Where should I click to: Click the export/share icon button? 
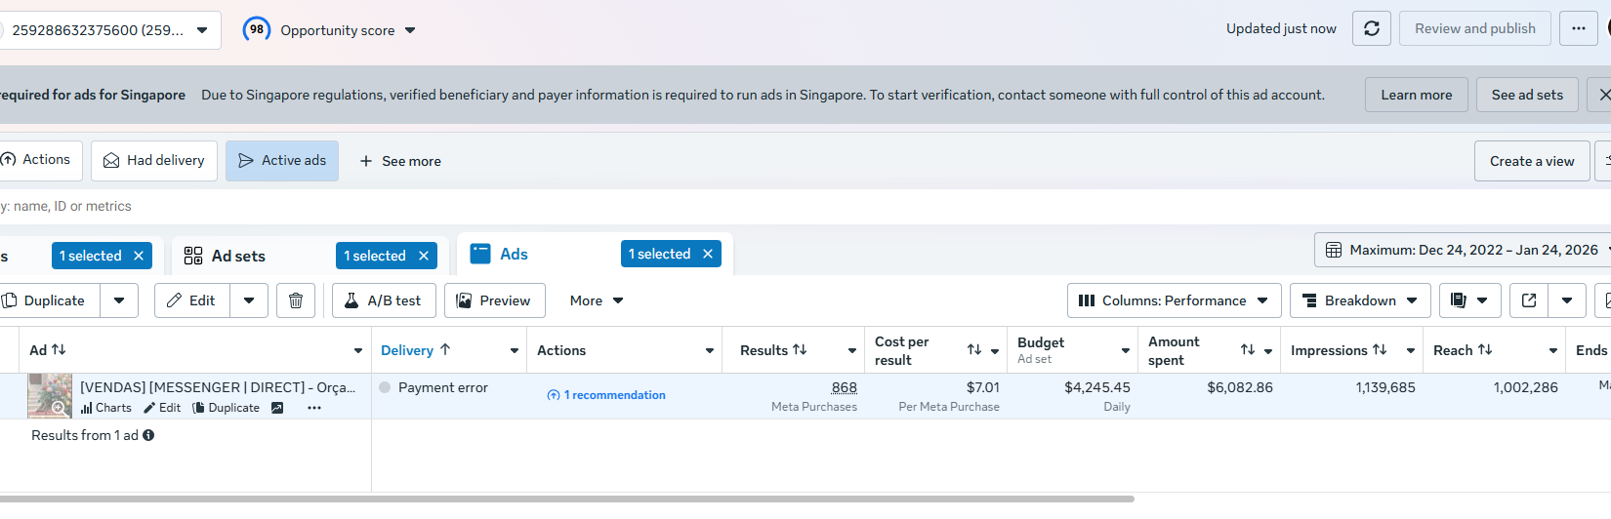1529,300
